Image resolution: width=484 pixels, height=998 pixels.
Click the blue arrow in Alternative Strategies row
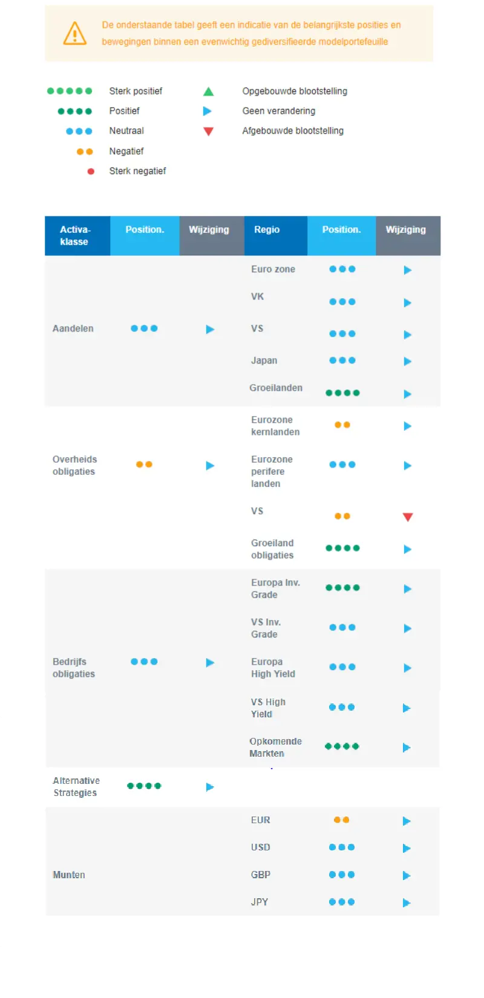tap(210, 787)
